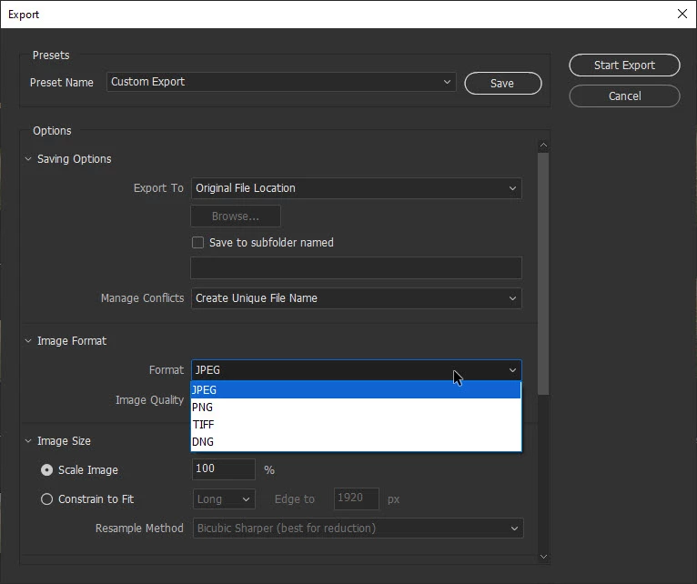The height and width of the screenshot is (584, 697).
Task: Click the Scale Image percent field
Action: (224, 469)
